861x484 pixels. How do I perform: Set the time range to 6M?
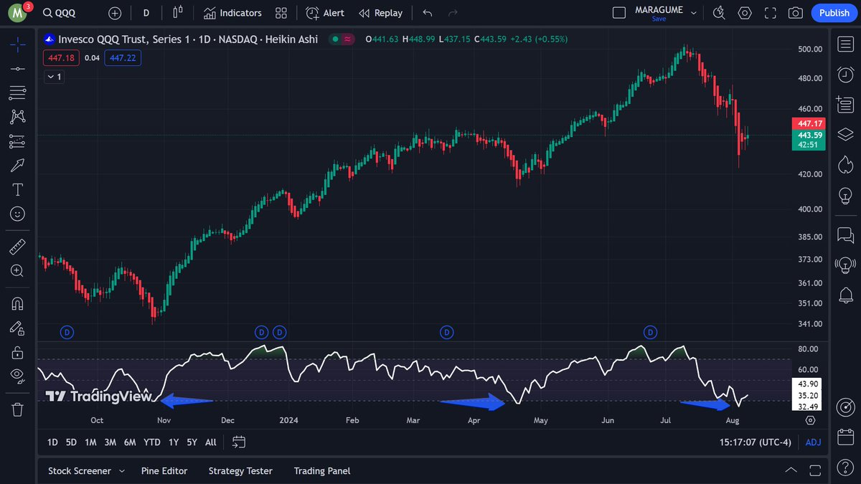coord(130,442)
